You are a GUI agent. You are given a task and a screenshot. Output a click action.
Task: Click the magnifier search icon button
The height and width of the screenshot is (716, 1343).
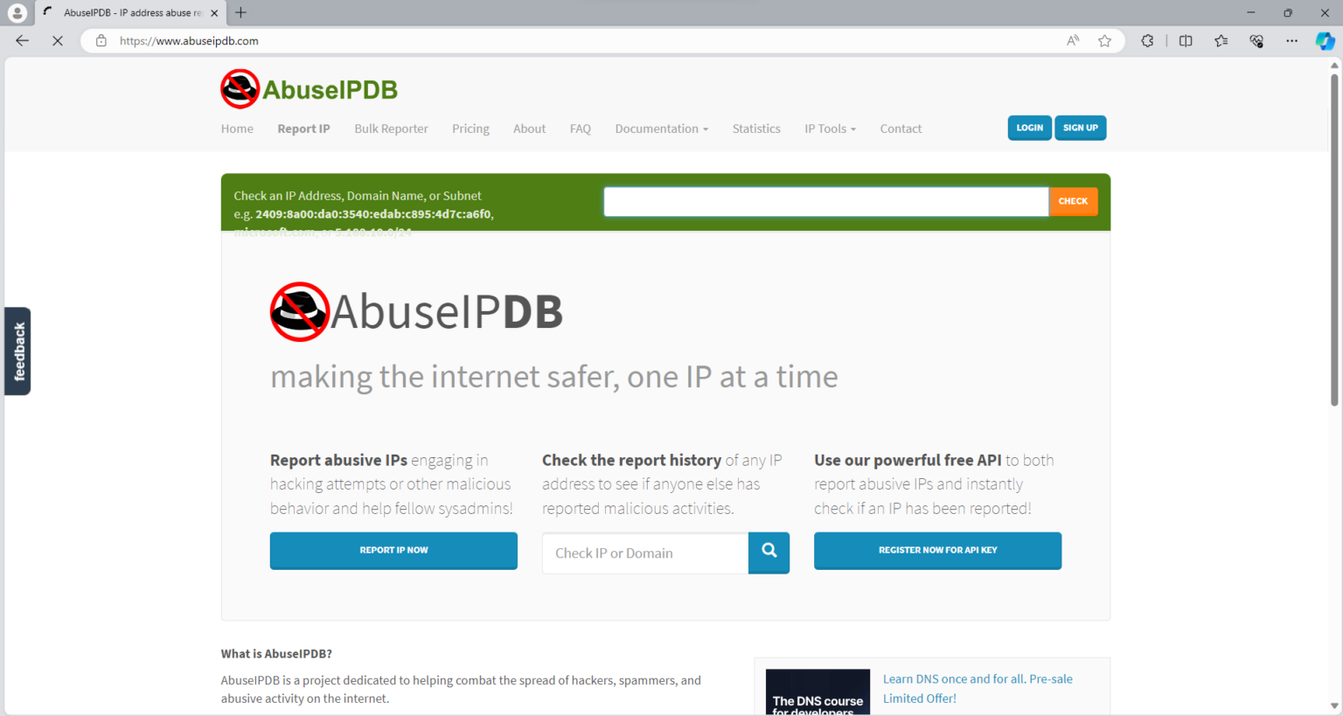click(769, 552)
